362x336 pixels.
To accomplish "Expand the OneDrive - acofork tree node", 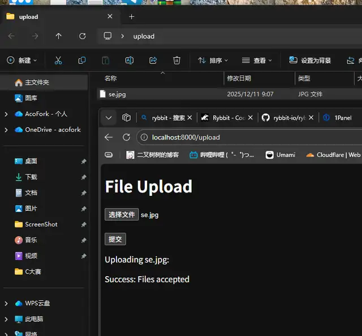I will pyautogui.click(x=6, y=129).
